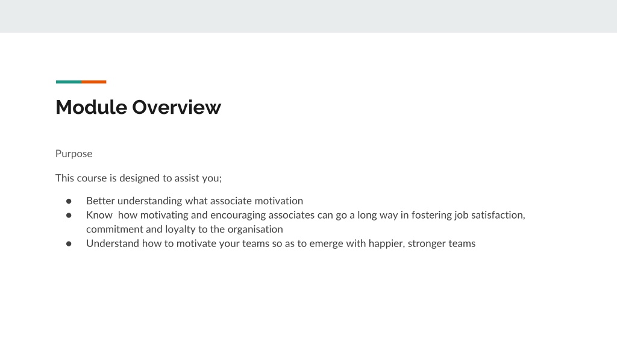This screenshot has width=617, height=347.
Task: Click the Purpose subheading text
Action: coord(74,154)
